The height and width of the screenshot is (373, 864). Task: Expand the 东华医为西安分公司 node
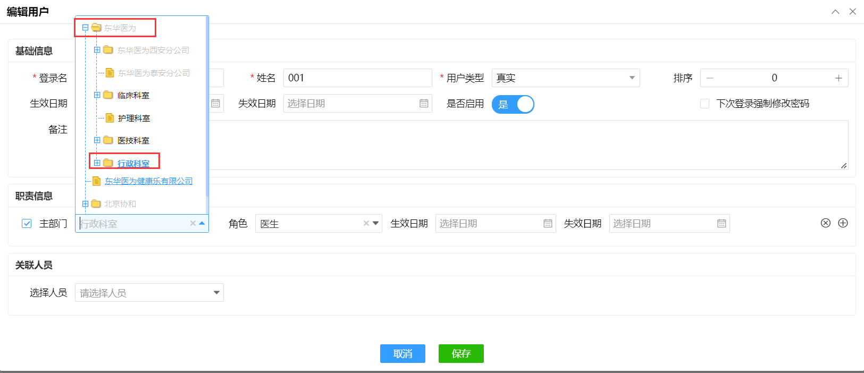97,50
